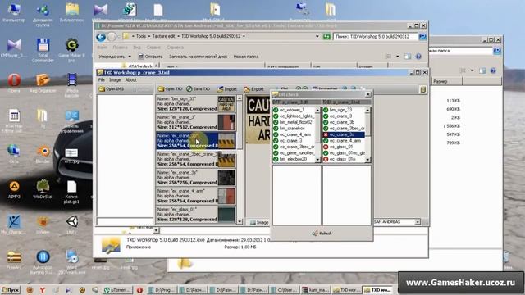Open the WinDirStat desktop icon
Screen dimensions: 525x295
tap(43, 189)
